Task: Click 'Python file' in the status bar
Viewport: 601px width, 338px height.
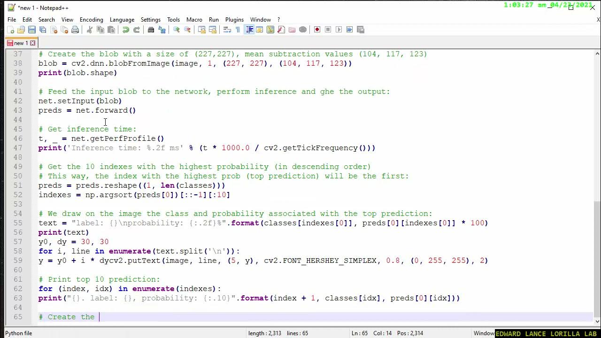Action: [x=19, y=333]
